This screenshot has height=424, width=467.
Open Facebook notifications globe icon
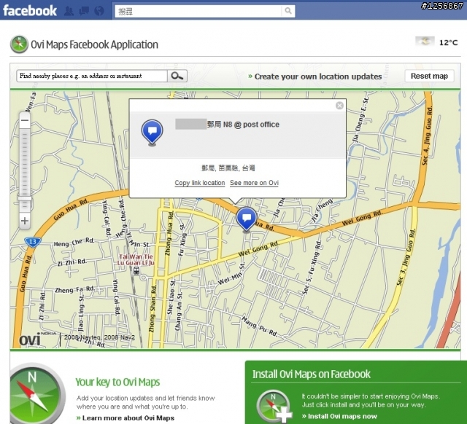(x=99, y=12)
